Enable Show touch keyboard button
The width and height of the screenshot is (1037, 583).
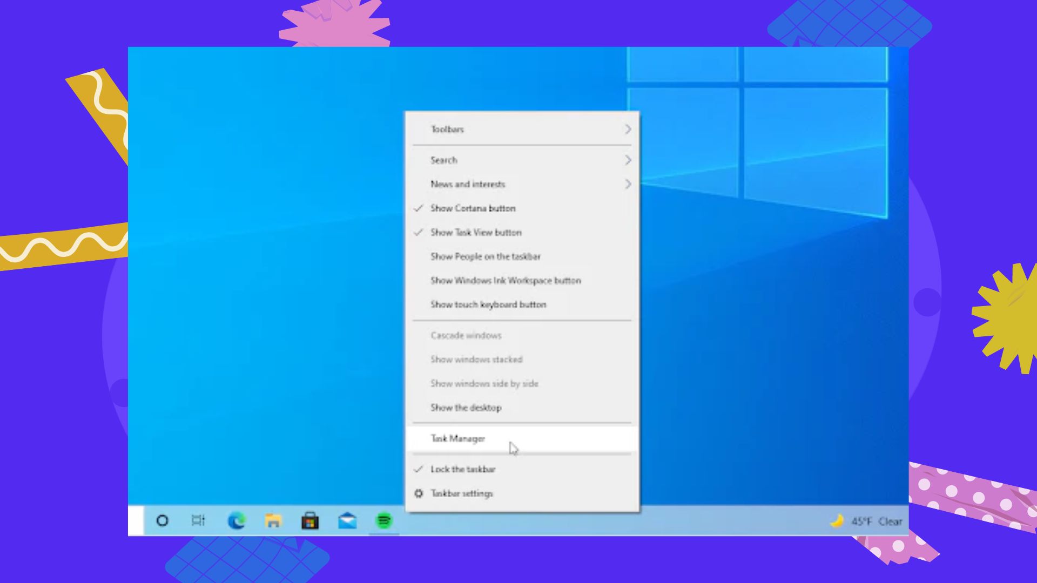click(522, 304)
